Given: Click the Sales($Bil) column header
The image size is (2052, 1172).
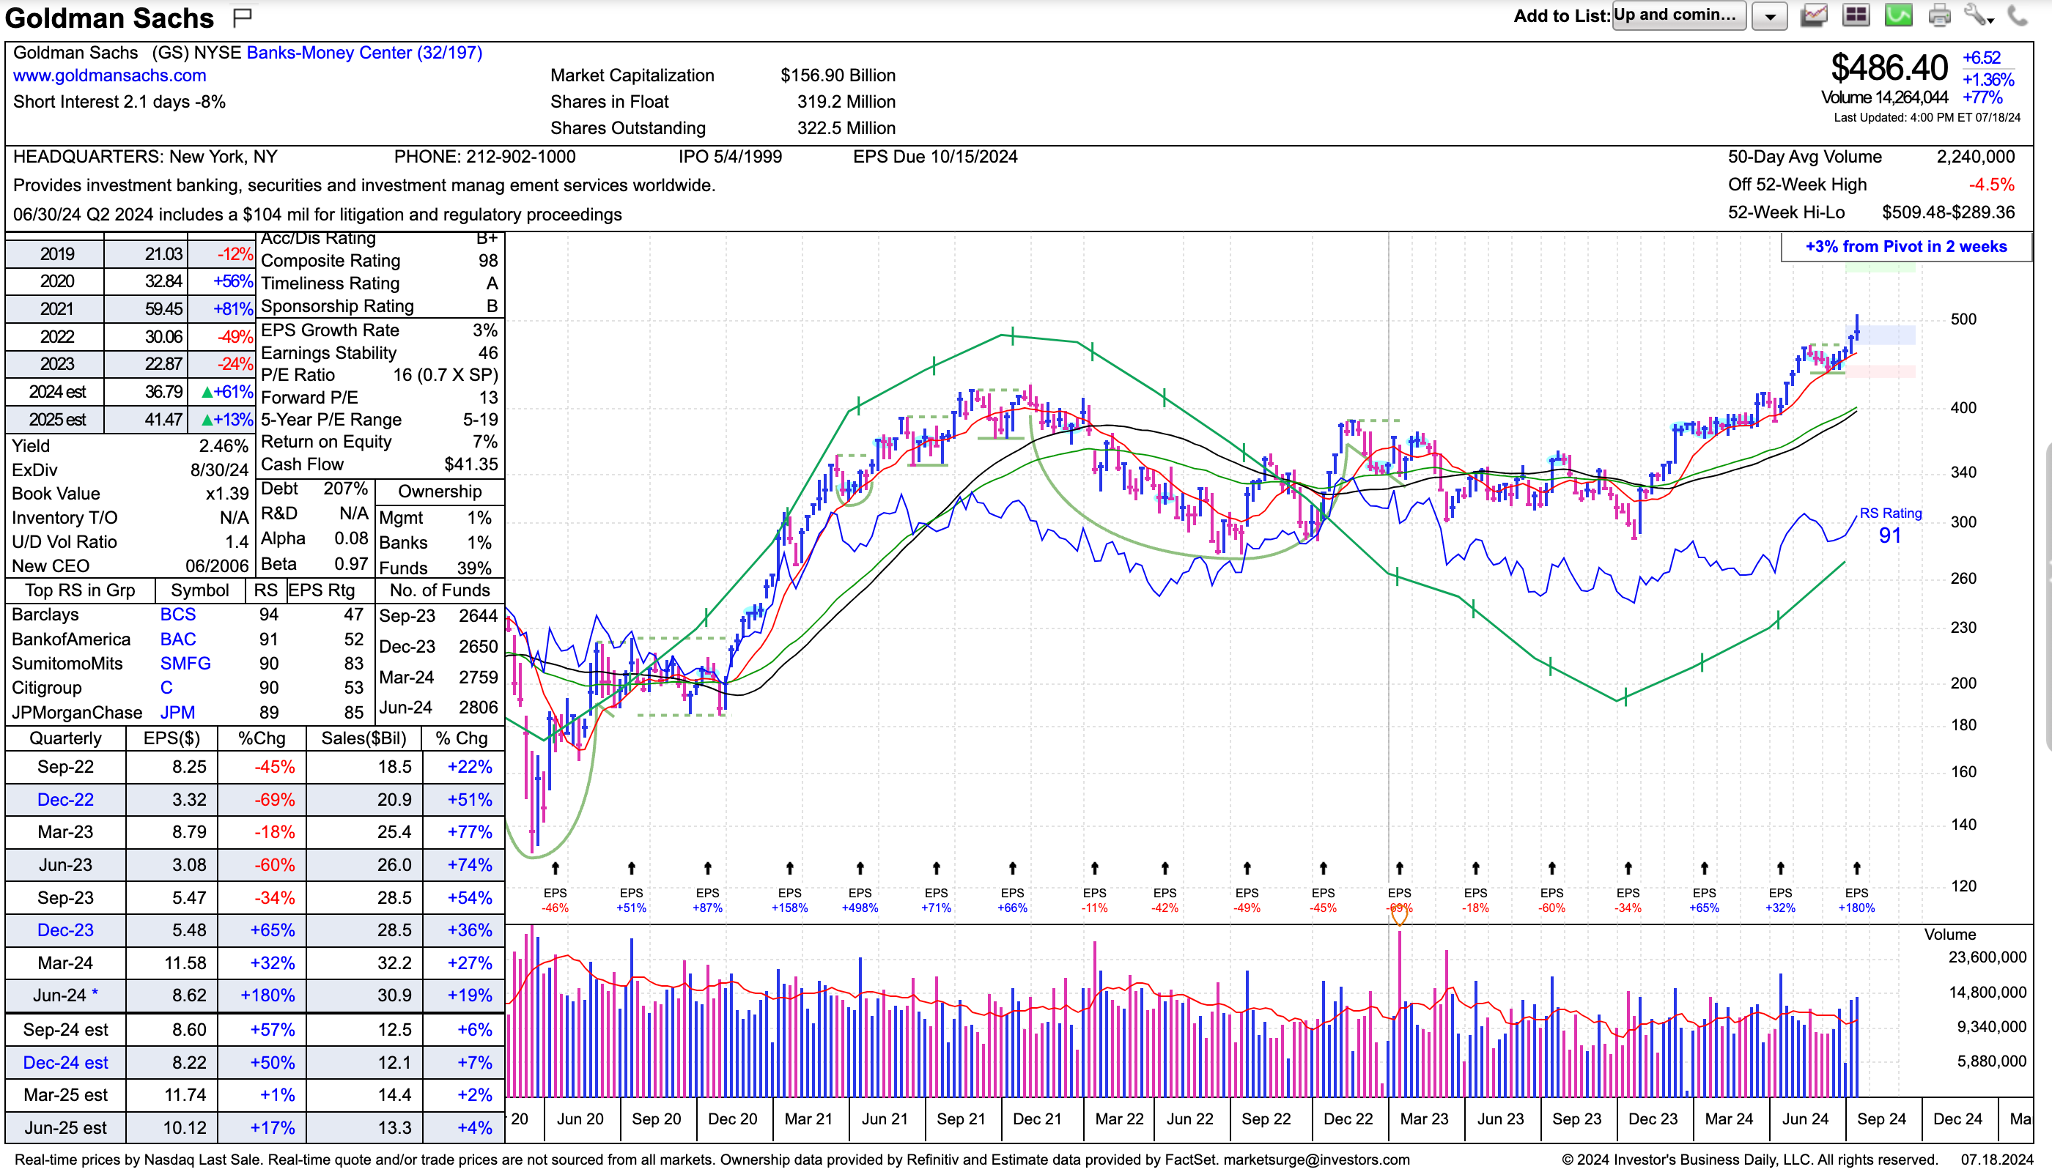Looking at the screenshot, I should click(364, 738).
